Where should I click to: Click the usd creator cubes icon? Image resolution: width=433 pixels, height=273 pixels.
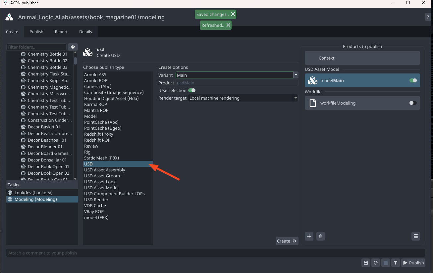point(88,52)
